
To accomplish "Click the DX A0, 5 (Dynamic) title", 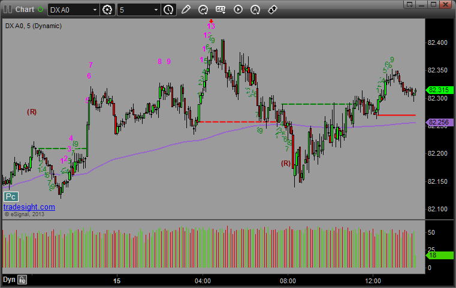I will tap(34, 26).
